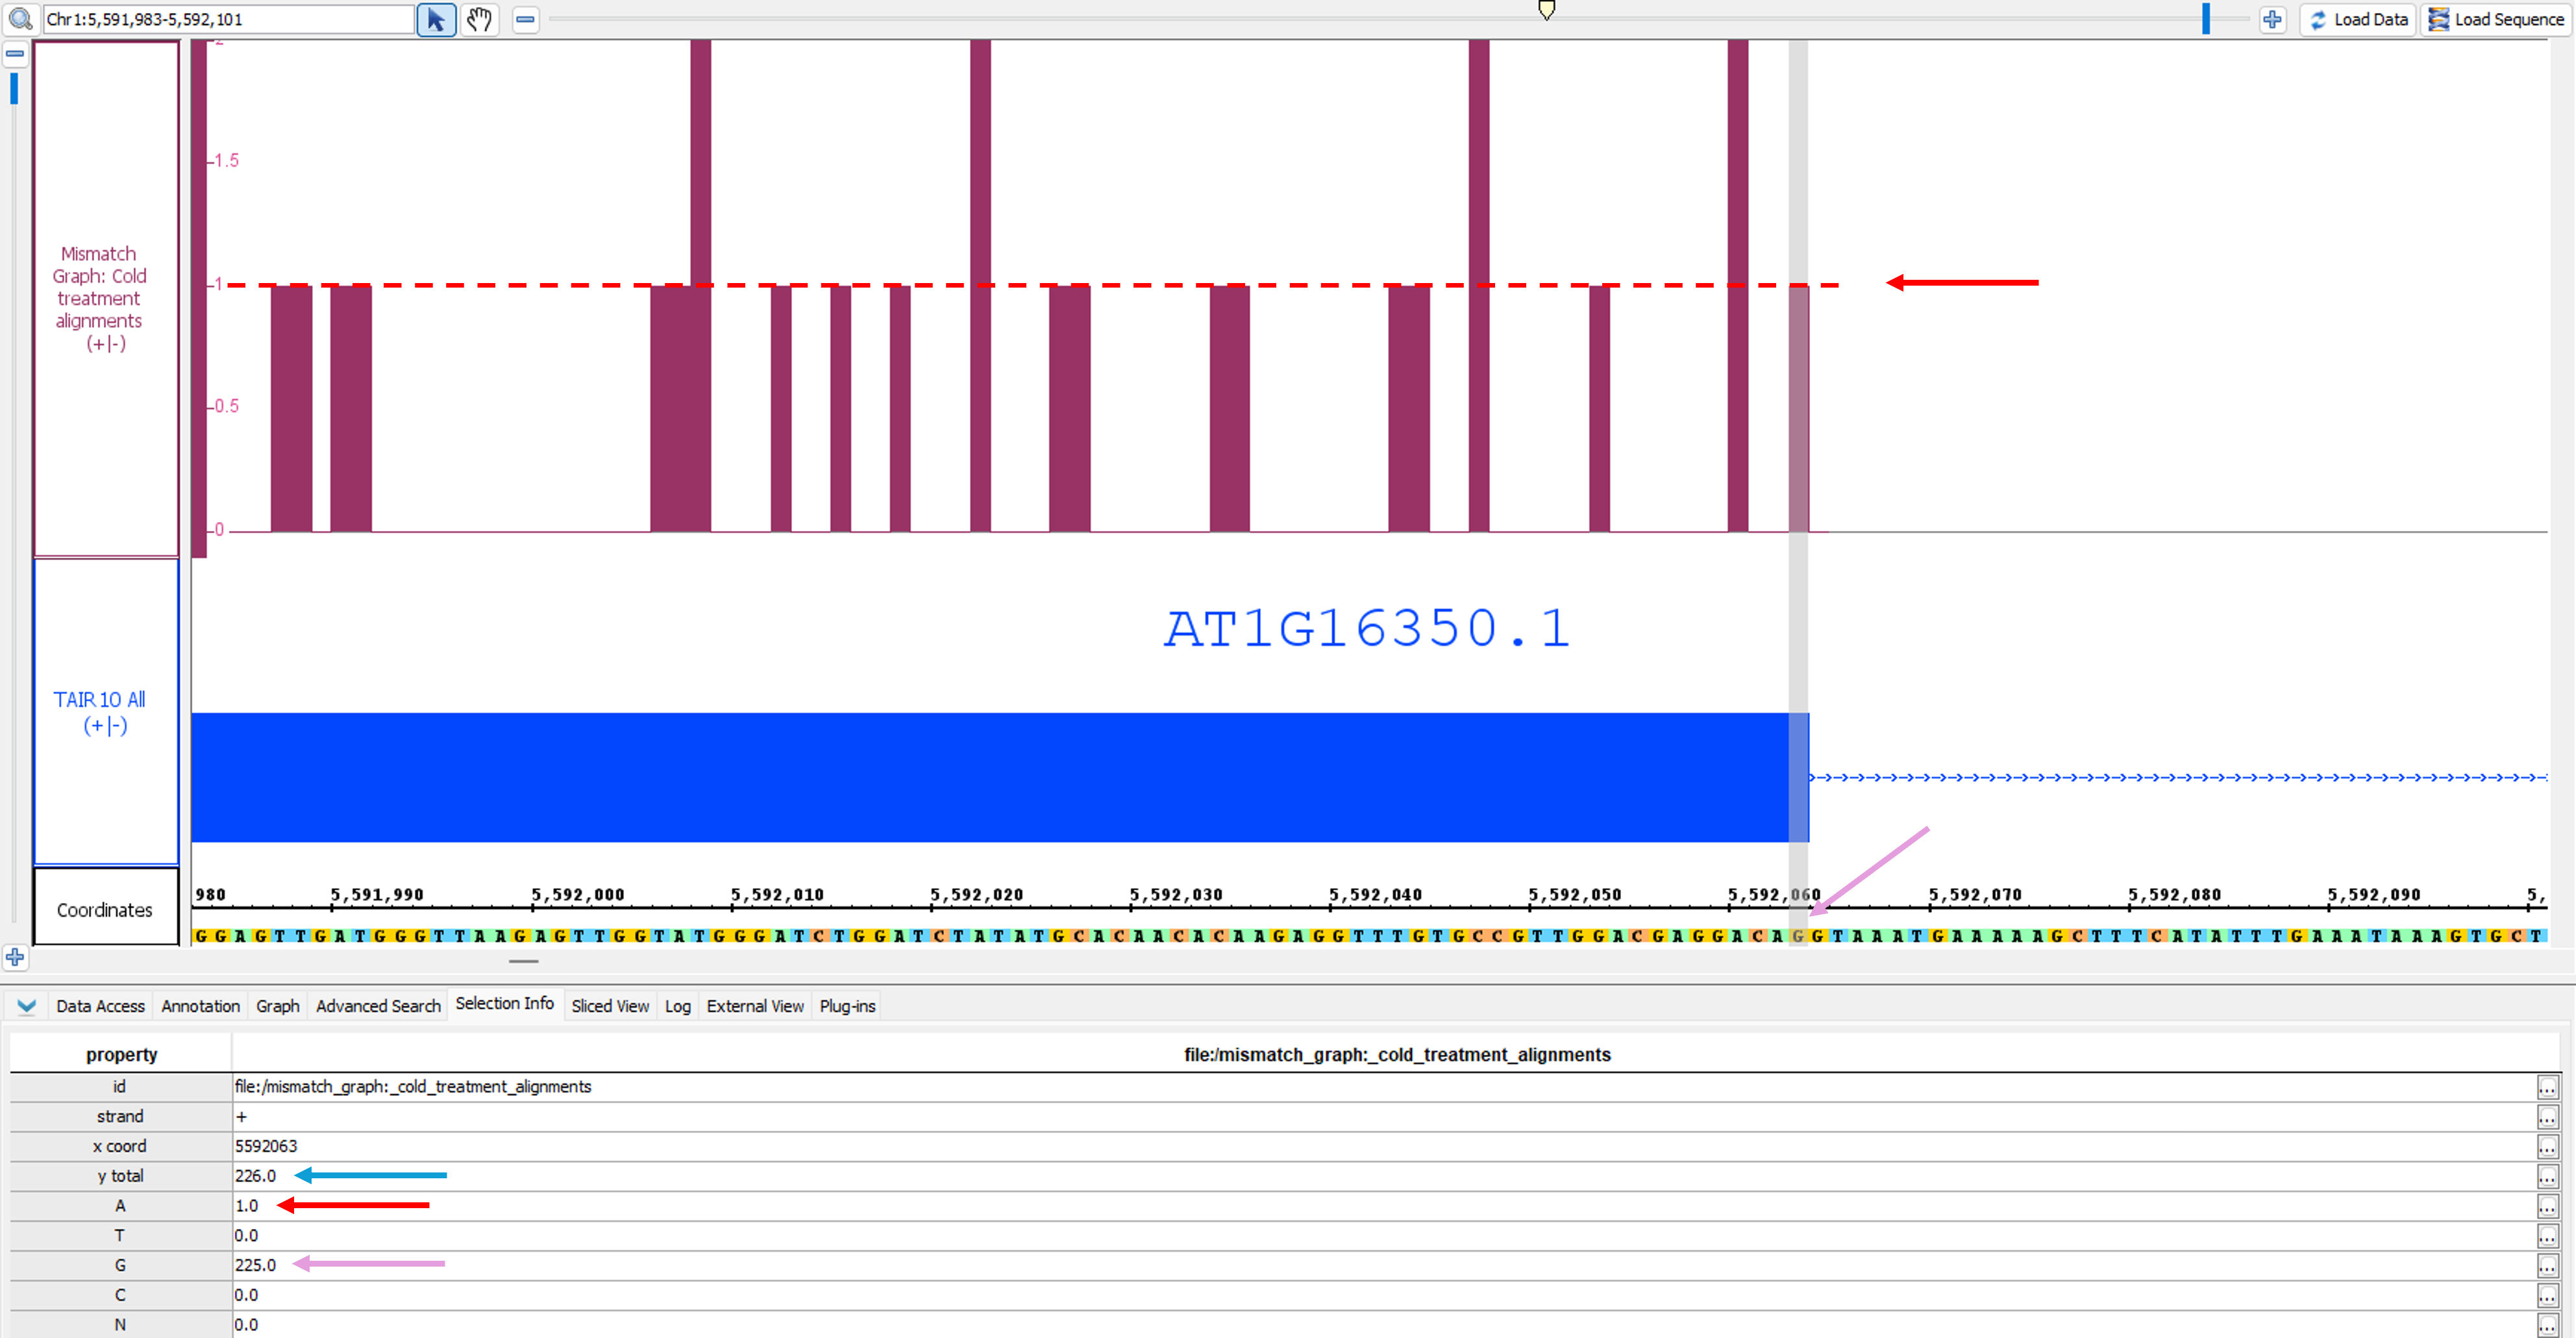
Task: Open details button for A row
Action: click(2547, 1207)
